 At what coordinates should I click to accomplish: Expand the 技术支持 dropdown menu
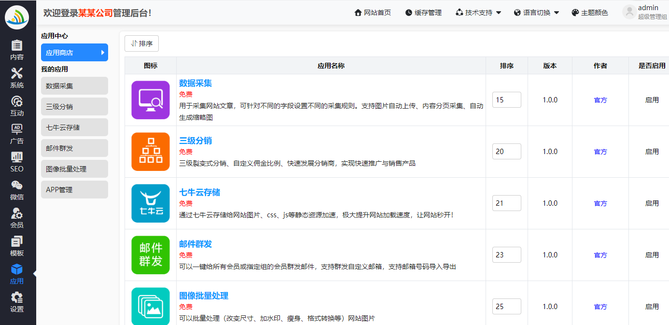tap(478, 13)
